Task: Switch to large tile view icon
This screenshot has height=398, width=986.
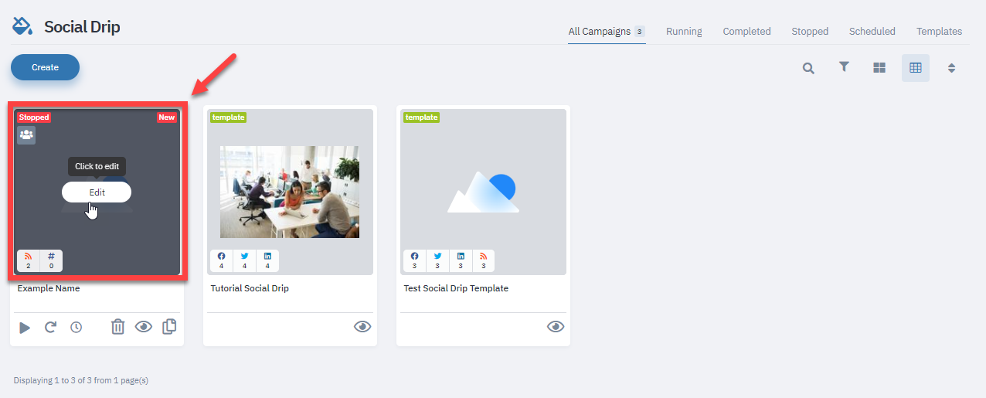Action: click(x=879, y=68)
